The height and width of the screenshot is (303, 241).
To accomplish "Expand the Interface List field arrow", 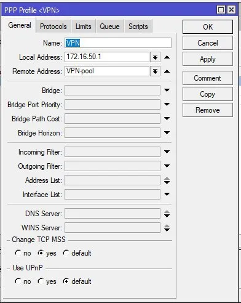I will click(167, 194).
